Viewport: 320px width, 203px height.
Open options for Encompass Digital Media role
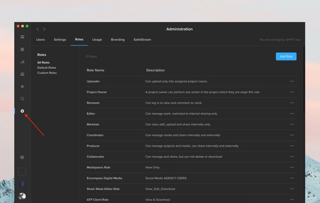(292, 178)
